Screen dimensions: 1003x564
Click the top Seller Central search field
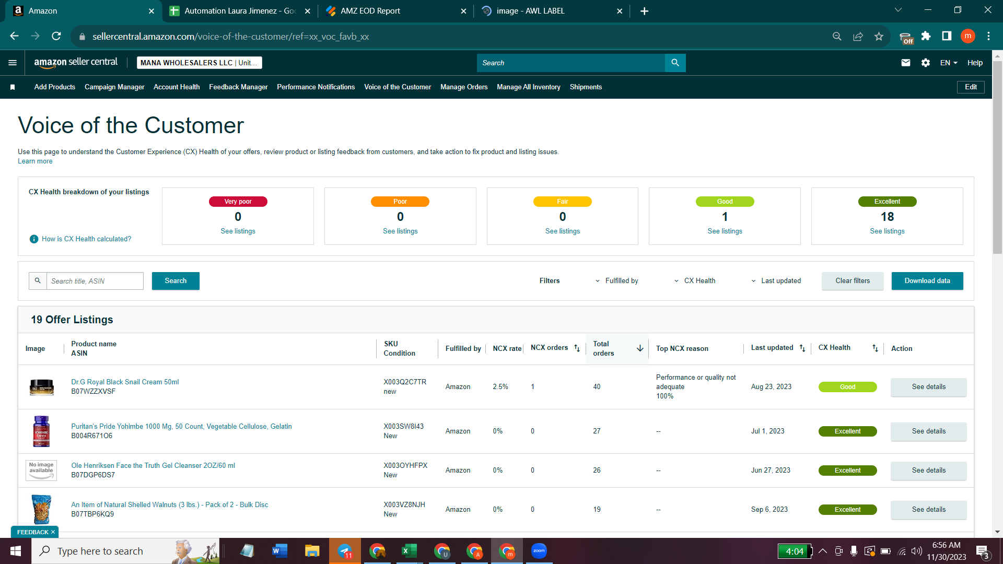click(570, 63)
